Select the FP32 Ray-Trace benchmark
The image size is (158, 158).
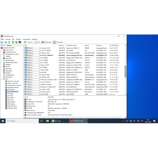pos(12,106)
